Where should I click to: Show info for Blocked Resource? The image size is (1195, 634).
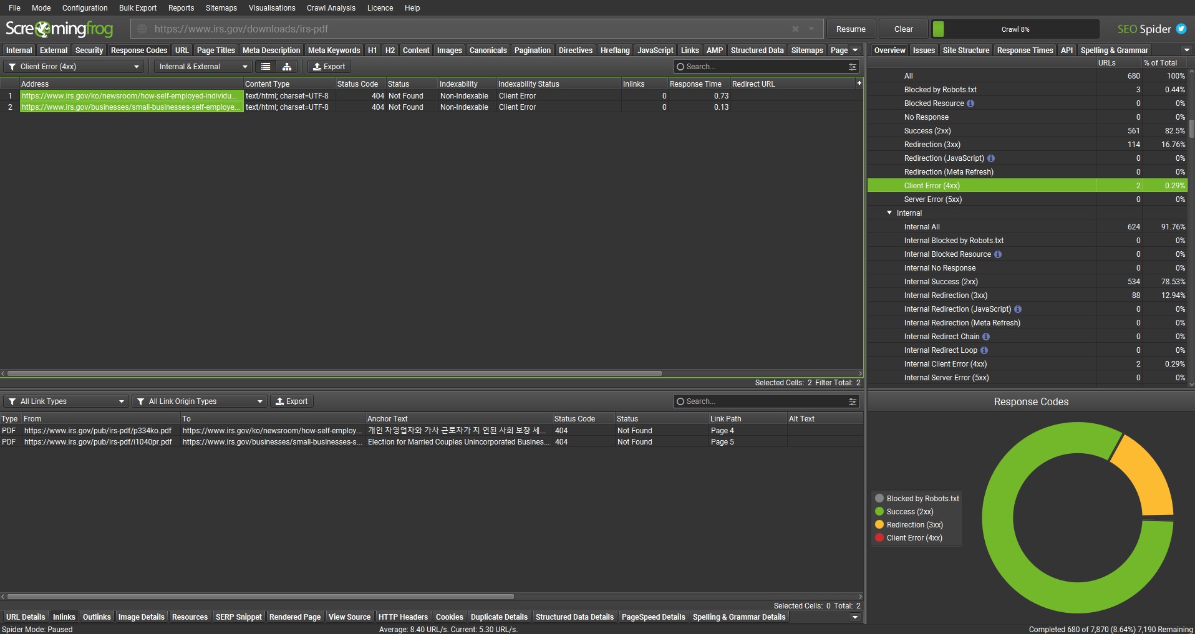pos(970,103)
